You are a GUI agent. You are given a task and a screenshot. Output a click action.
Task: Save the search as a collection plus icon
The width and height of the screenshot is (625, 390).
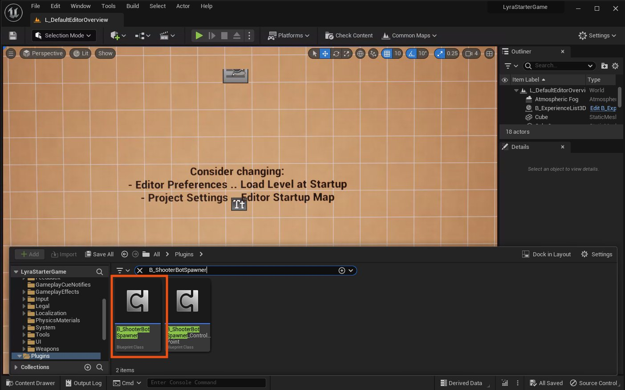click(342, 271)
